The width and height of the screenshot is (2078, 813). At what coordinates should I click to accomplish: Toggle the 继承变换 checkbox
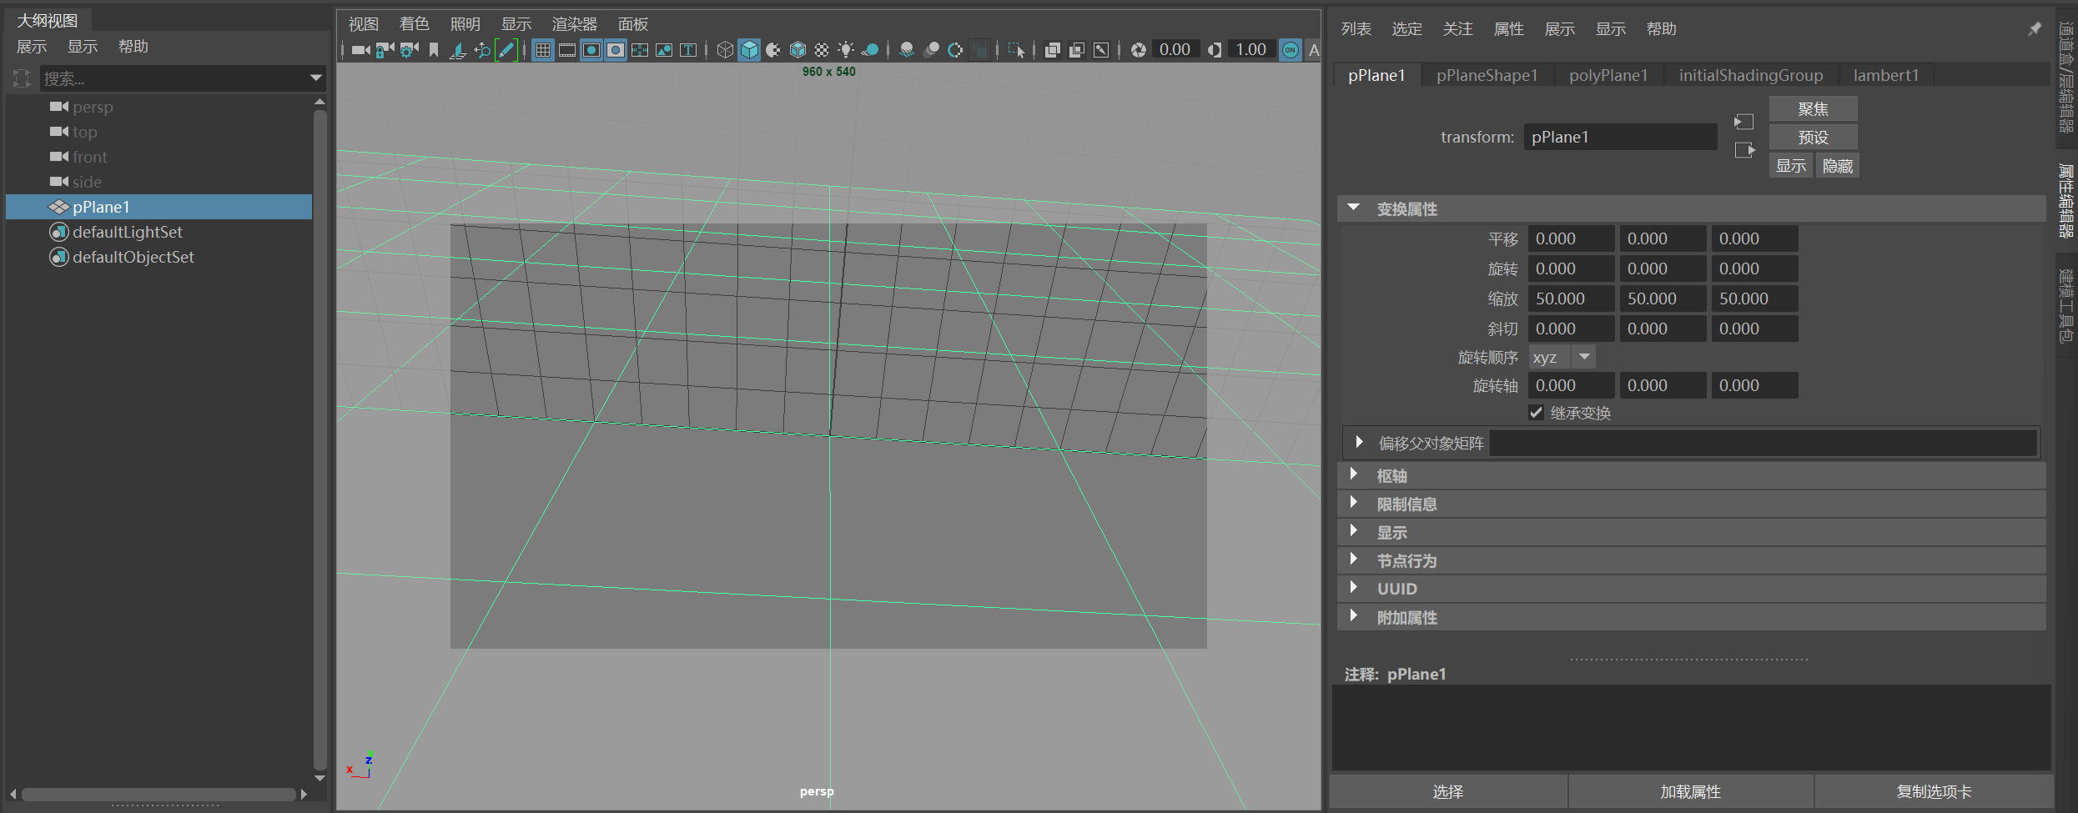[x=1536, y=413]
